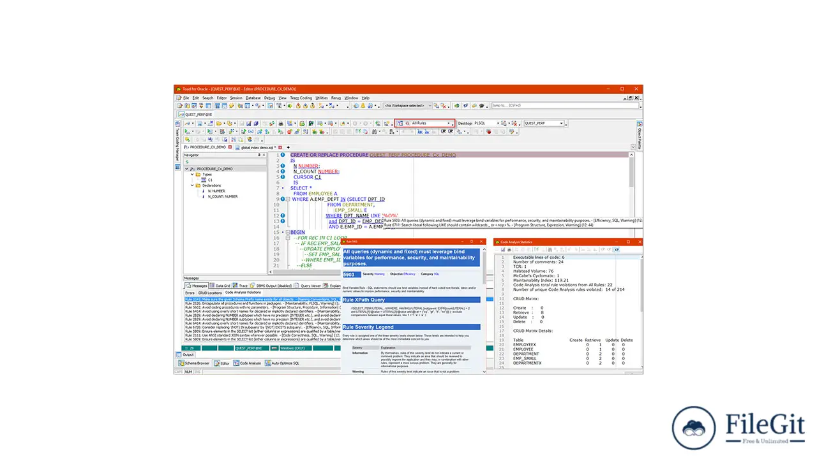
Task: Click the rule violation marker on line 1
Action: click(282, 155)
